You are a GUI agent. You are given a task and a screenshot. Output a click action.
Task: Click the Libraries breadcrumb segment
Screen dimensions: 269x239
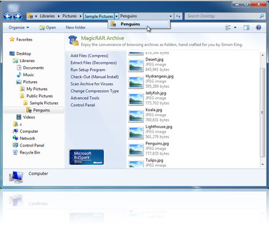pos(47,16)
